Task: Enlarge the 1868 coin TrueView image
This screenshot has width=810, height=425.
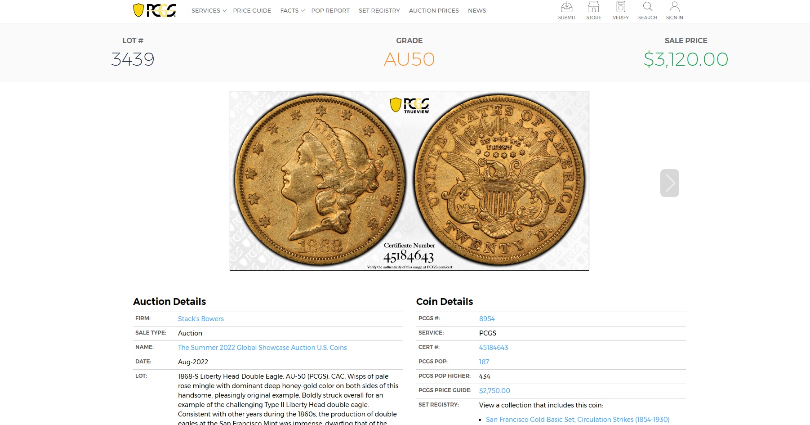Action: 409,181
